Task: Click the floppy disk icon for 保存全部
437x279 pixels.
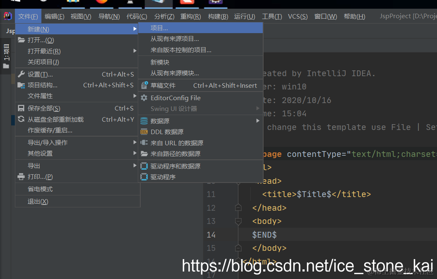Action: pos(21,108)
